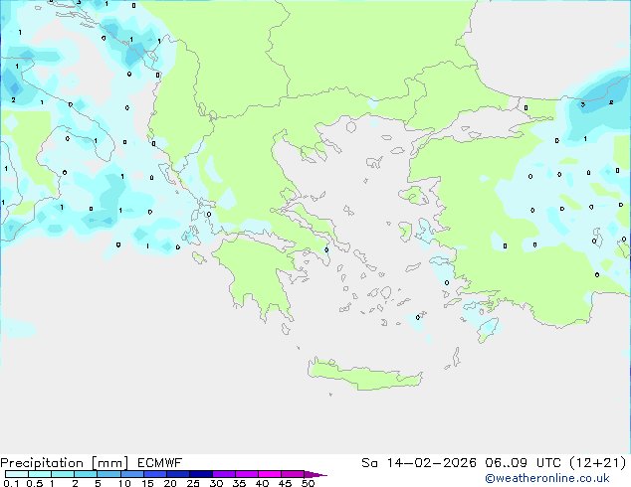
Task: Select the '0.5' legend scale value
Action: (x=35, y=483)
